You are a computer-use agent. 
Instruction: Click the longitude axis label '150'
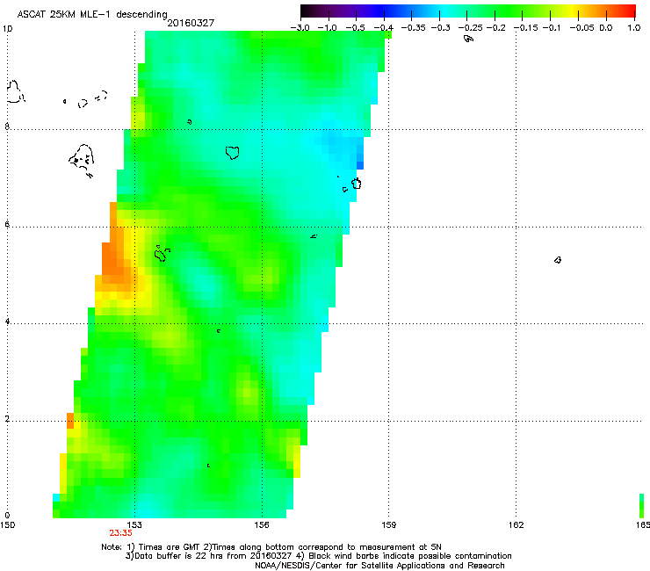point(7,525)
